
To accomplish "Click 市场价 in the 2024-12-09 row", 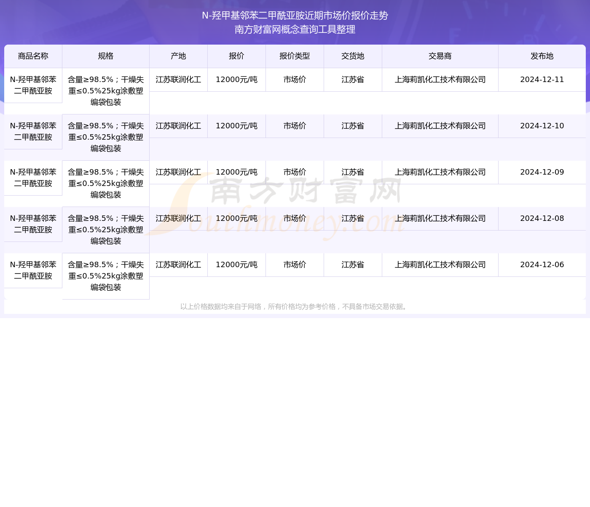I will click(295, 172).
